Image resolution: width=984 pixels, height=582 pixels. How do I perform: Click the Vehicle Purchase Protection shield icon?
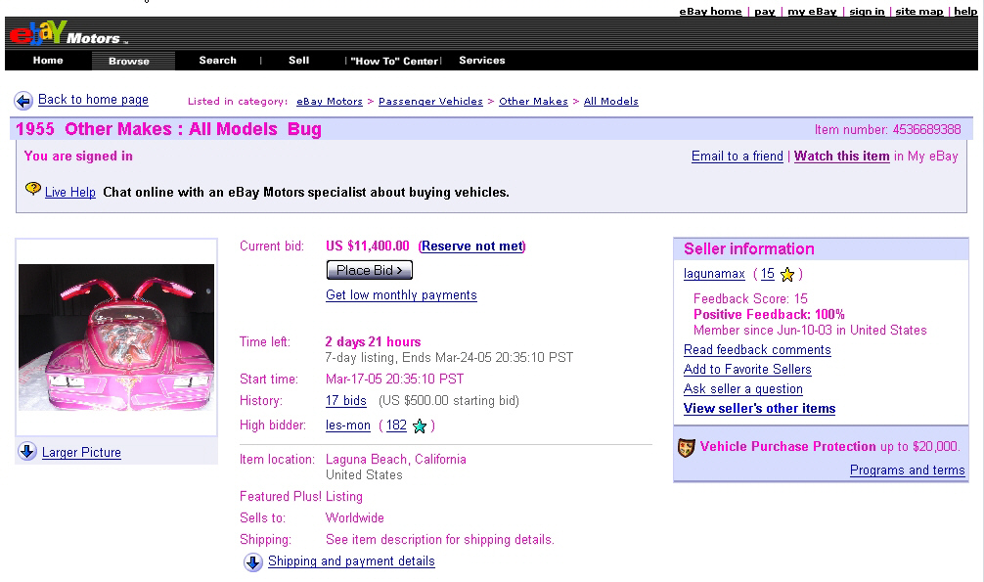[687, 448]
